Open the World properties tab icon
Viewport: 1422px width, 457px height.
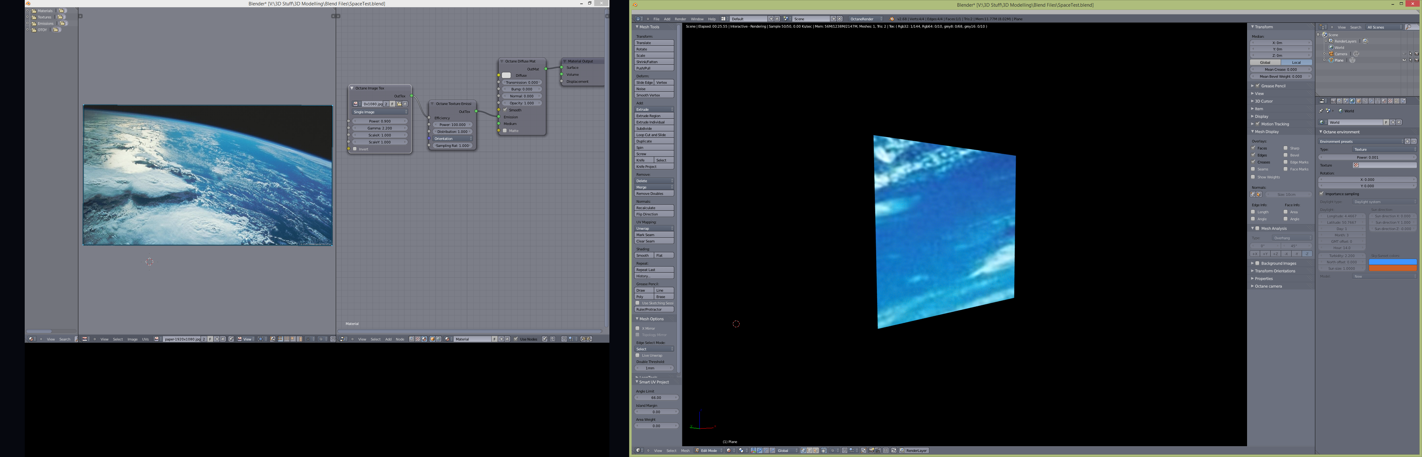(x=1352, y=101)
